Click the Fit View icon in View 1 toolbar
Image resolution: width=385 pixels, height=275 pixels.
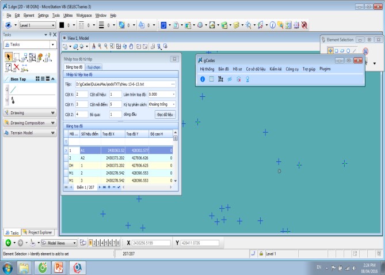[118, 46]
